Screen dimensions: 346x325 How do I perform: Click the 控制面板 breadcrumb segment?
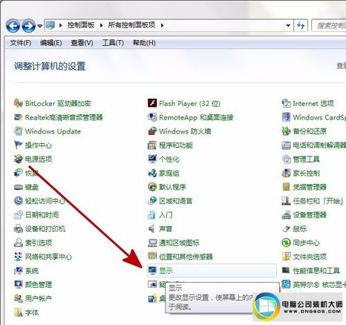pos(81,25)
